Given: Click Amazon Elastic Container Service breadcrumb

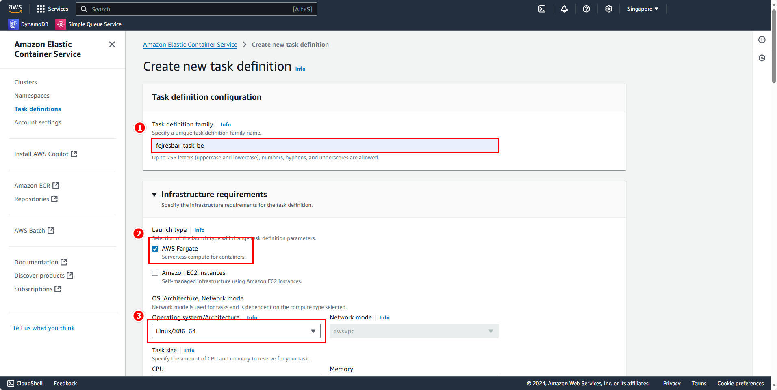Looking at the screenshot, I should coord(190,45).
